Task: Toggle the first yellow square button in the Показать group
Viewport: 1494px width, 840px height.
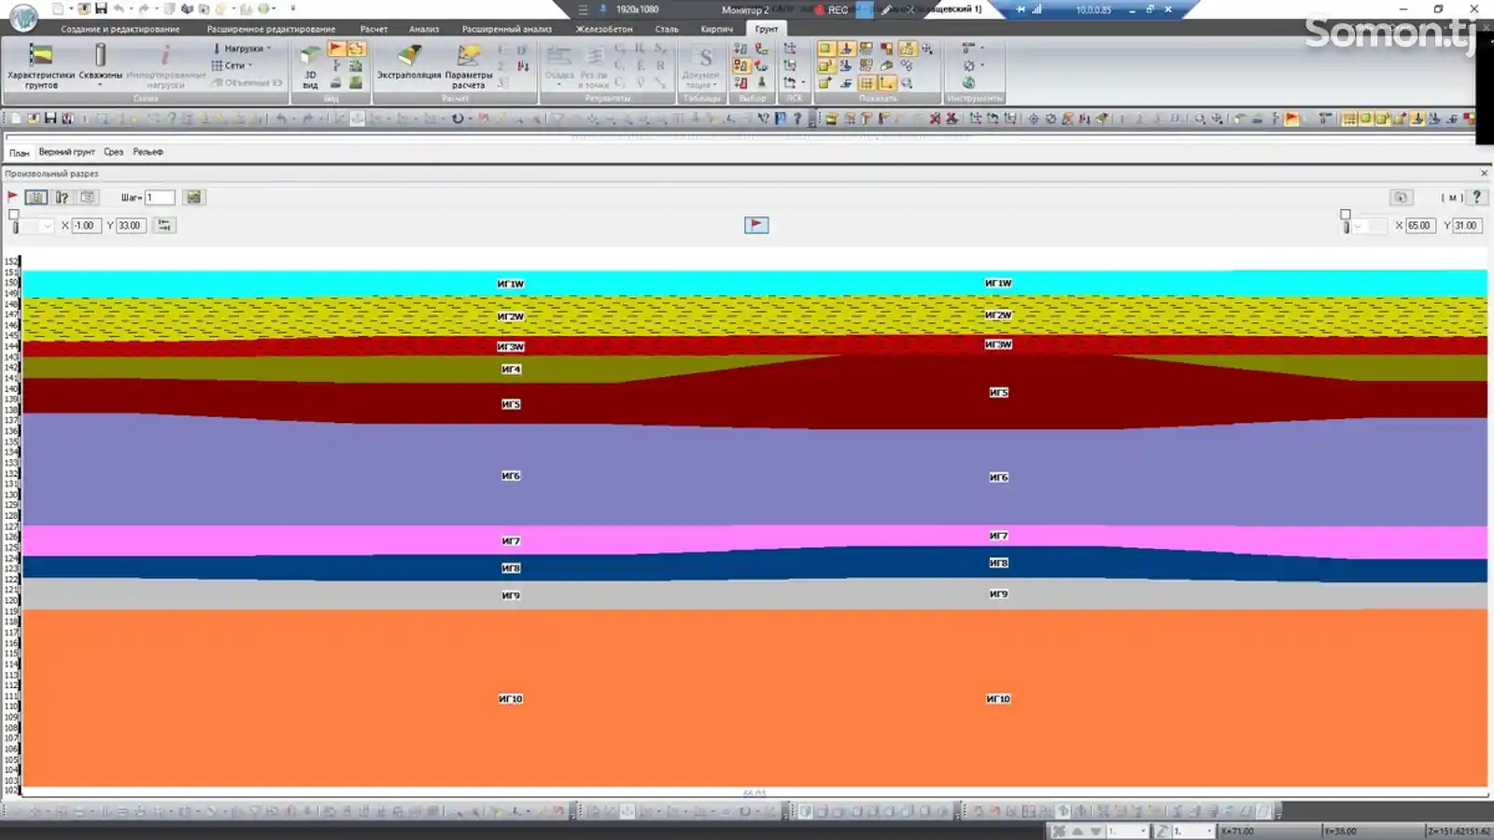Action: click(825, 49)
